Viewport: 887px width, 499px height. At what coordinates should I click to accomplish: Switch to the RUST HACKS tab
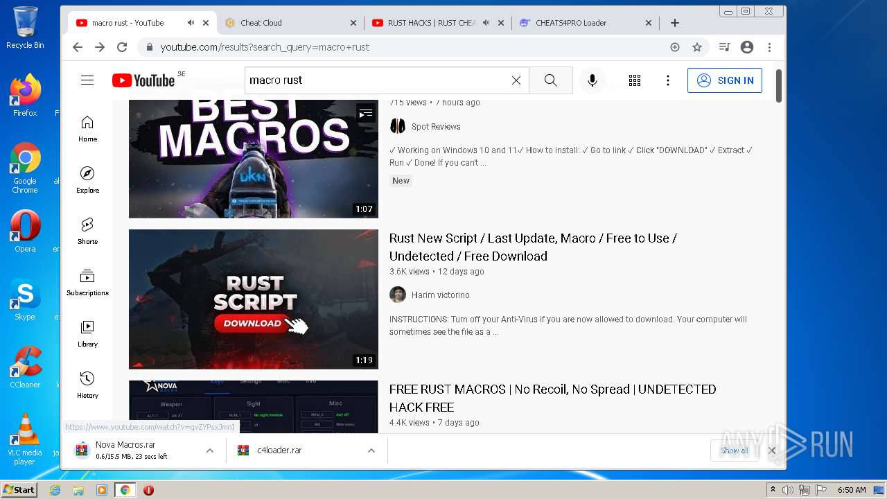point(438,23)
